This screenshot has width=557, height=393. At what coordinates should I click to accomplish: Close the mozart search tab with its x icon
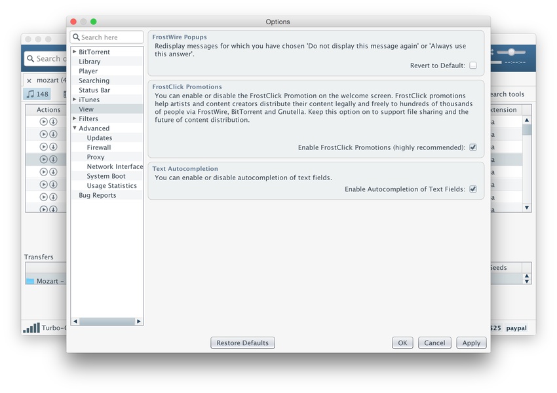(x=29, y=81)
